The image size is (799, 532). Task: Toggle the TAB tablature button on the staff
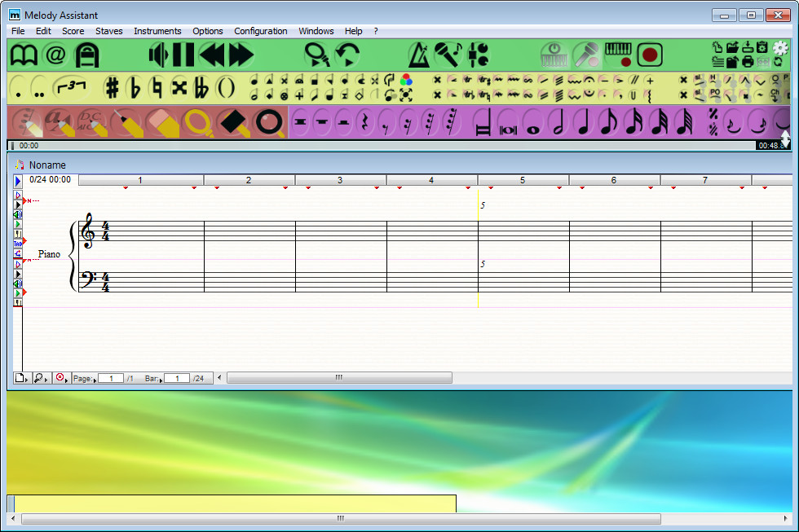tap(18, 244)
